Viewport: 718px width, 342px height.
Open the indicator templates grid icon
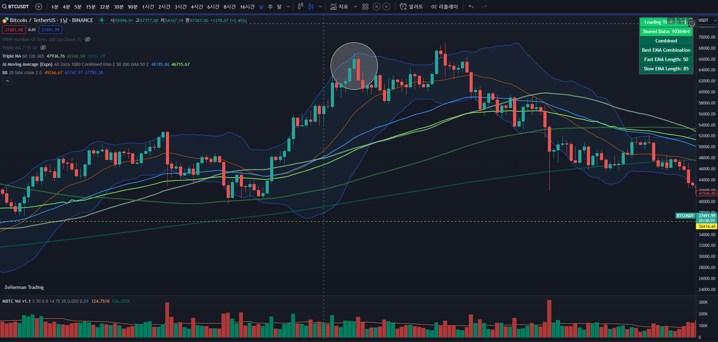point(365,7)
